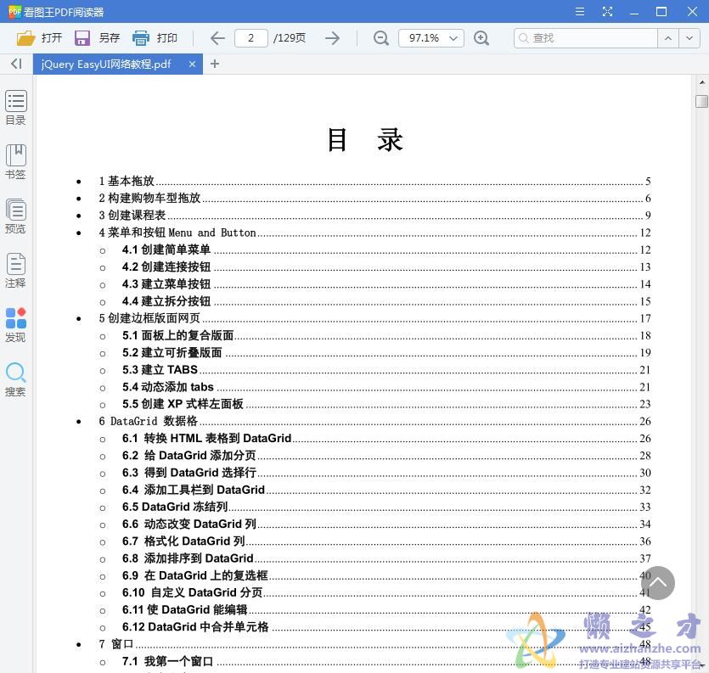The height and width of the screenshot is (673, 709).
Task: Select the jQuery EasyUI网络教程.pdf tab
Action: 105,64
